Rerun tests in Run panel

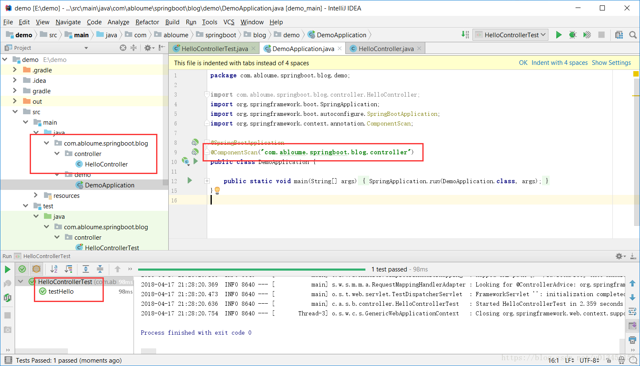pyautogui.click(x=8, y=269)
